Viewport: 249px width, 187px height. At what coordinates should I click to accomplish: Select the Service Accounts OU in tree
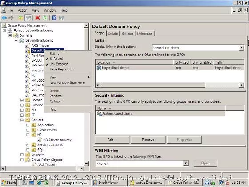click(x=50, y=145)
